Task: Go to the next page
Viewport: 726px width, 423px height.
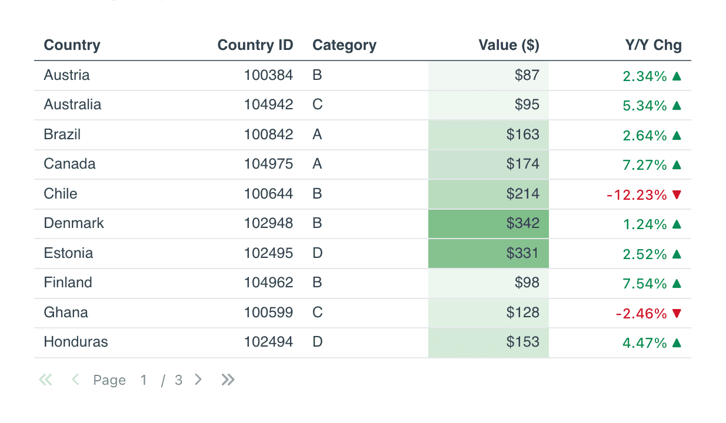Action: [198, 380]
